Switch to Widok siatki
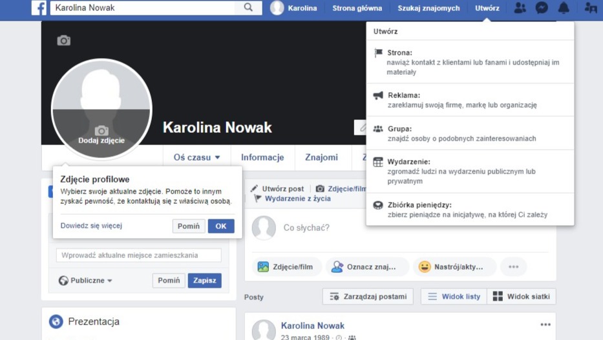603x340 pixels. (x=522, y=297)
